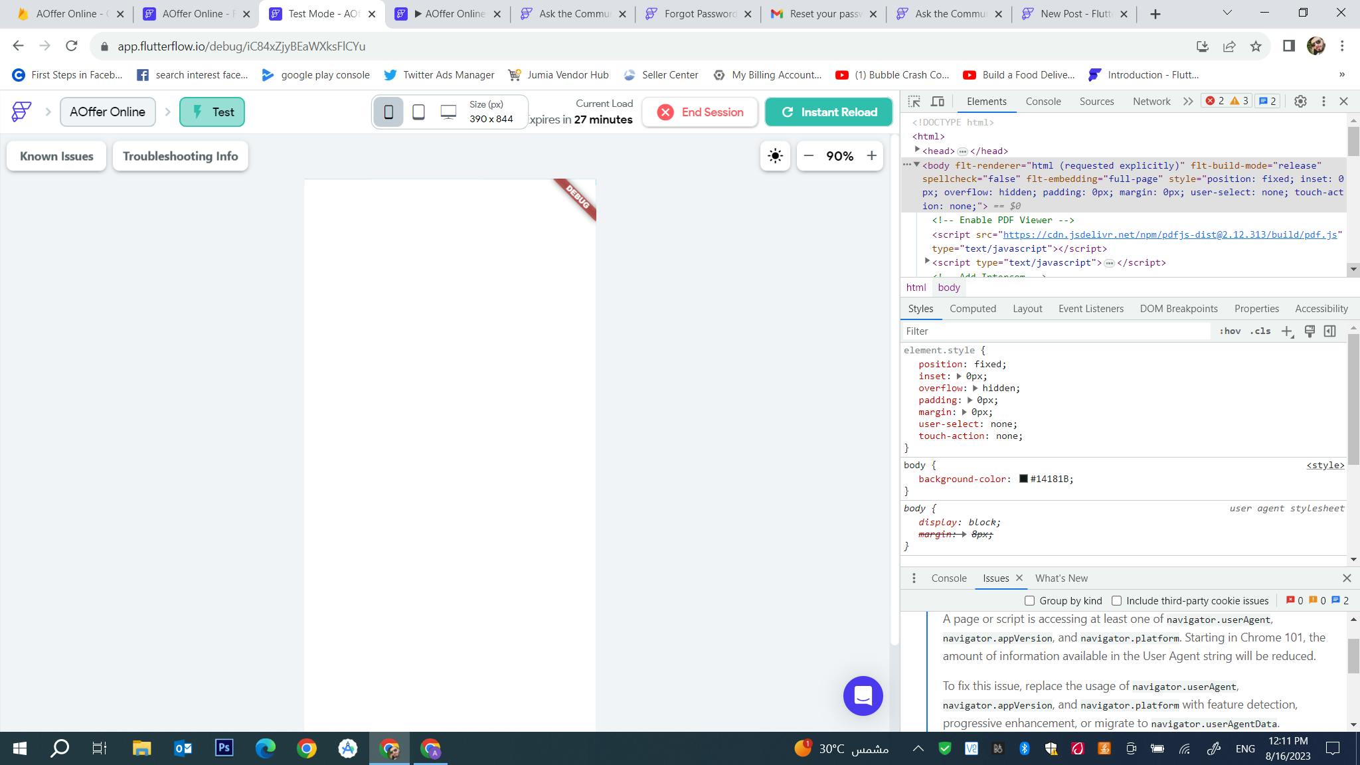
Task: Enable Include third-party cookie issues checkbox
Action: [1116, 600]
